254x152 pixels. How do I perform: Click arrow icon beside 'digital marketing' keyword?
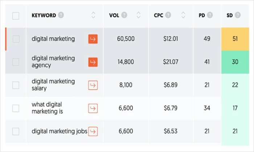tap(93, 39)
